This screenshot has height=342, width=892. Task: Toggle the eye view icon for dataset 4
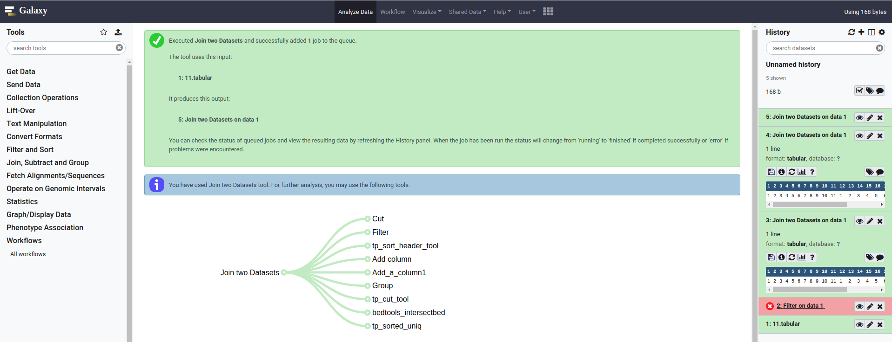point(859,136)
